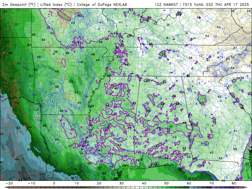The image size is (252, 189).
Task: Click the "20" color scale label
Action: pos(99,183)
